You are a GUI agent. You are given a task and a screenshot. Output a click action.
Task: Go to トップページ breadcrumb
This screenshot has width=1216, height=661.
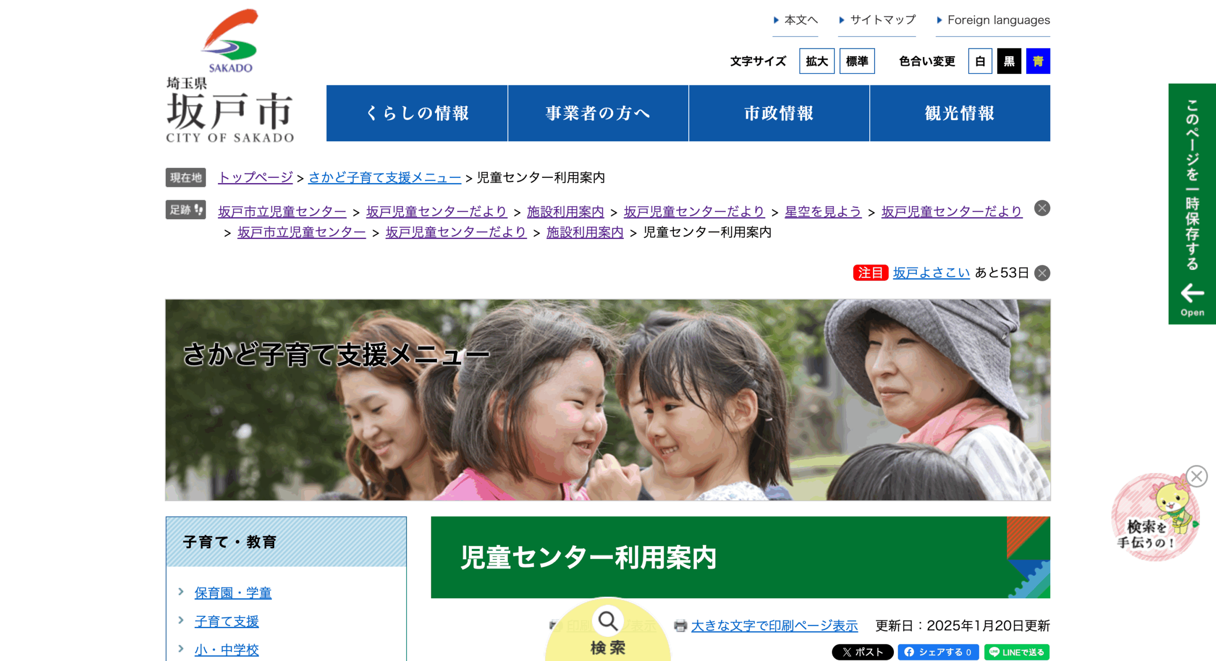point(256,177)
